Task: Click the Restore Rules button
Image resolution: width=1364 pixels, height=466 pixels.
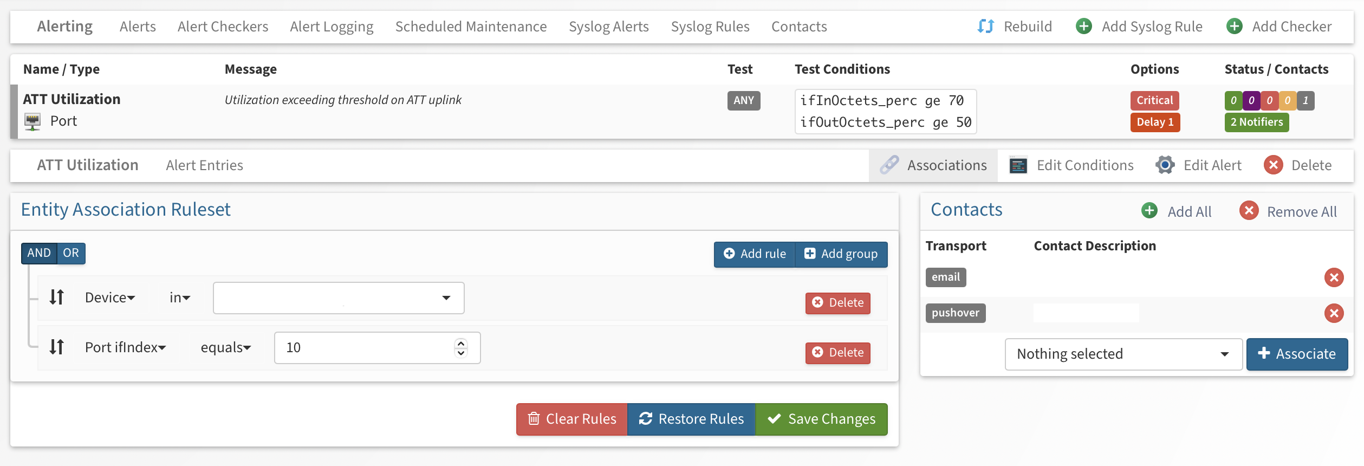Action: (x=691, y=419)
